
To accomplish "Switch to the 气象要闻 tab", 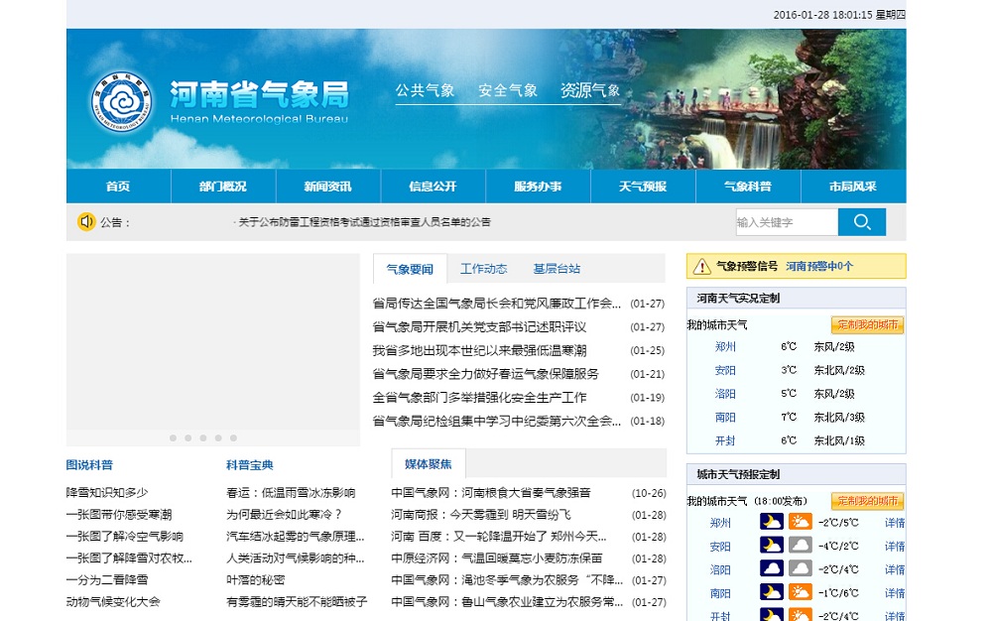I will (x=410, y=269).
